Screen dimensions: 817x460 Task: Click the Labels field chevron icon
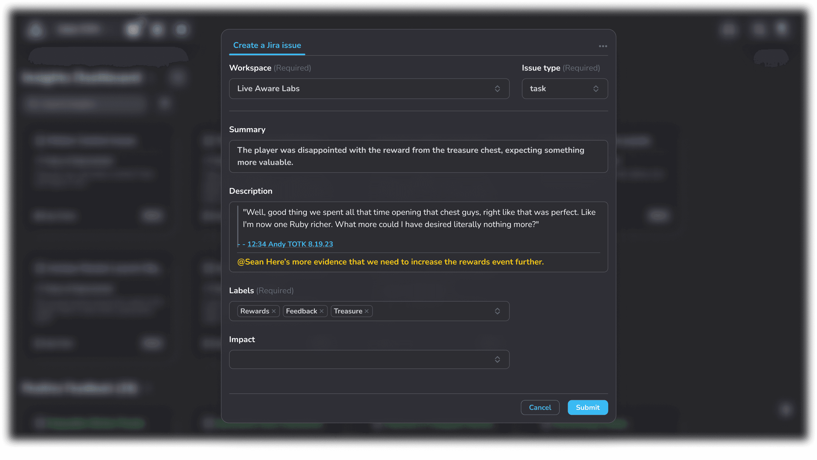point(497,311)
